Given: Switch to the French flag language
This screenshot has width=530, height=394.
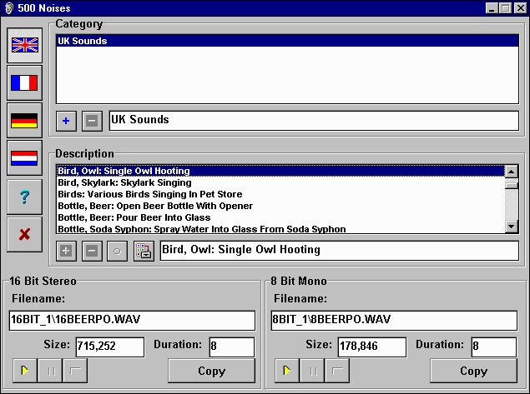Looking at the screenshot, I should 24,82.
